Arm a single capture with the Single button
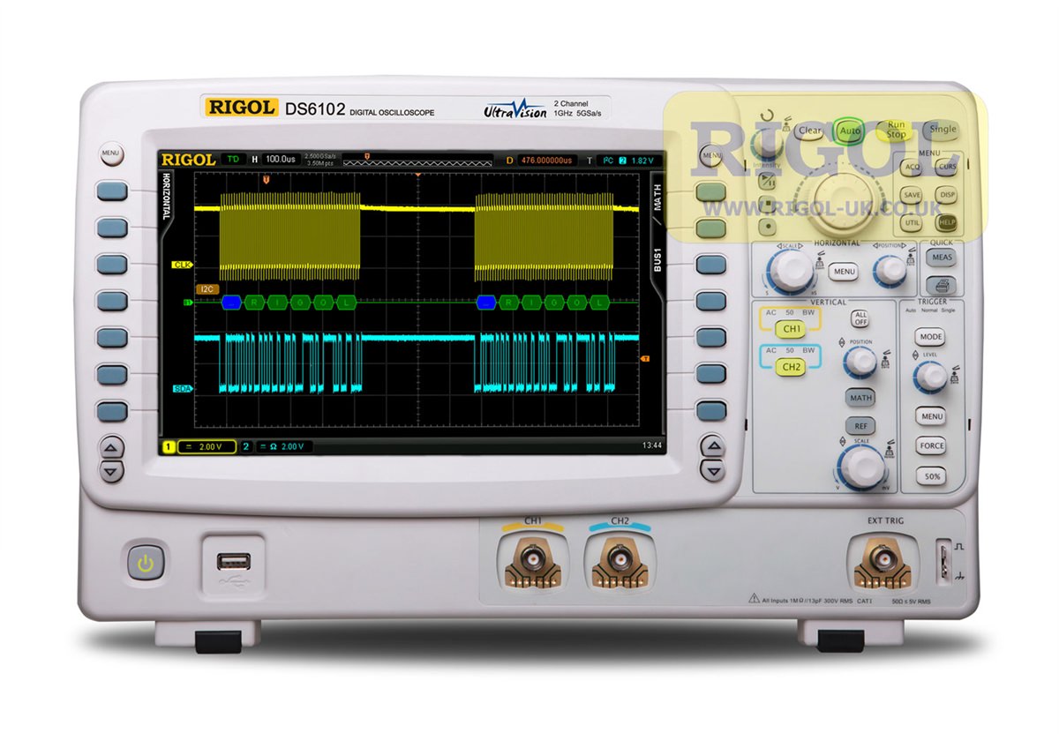The height and width of the screenshot is (748, 1059). point(942,130)
